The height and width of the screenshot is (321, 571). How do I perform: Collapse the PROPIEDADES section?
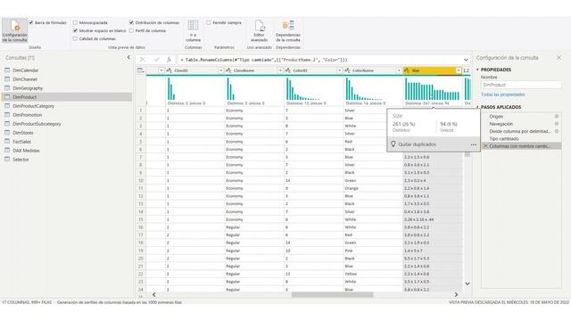(x=477, y=70)
